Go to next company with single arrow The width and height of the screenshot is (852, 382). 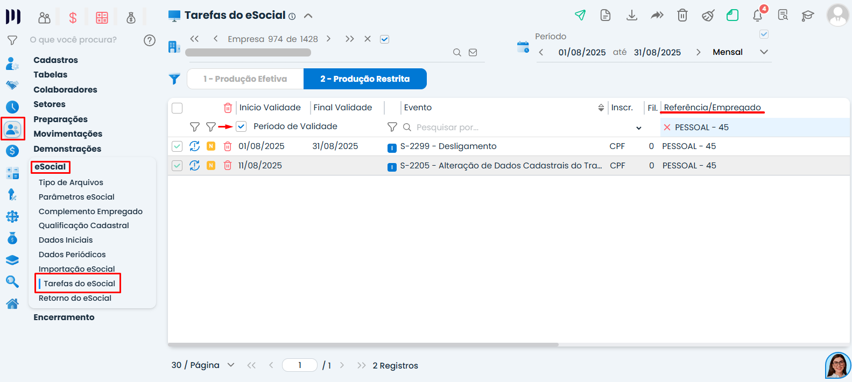tap(328, 39)
